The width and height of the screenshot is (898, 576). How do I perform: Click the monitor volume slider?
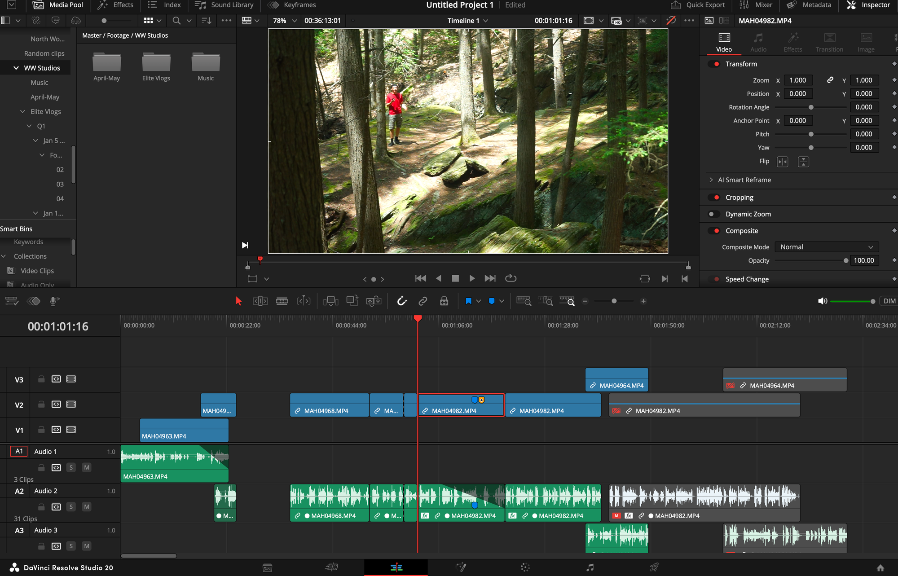pos(853,301)
